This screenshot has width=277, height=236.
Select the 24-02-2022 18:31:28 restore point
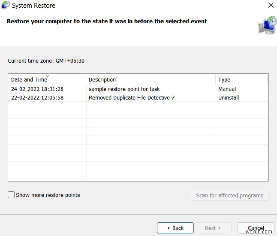[x=37, y=89]
